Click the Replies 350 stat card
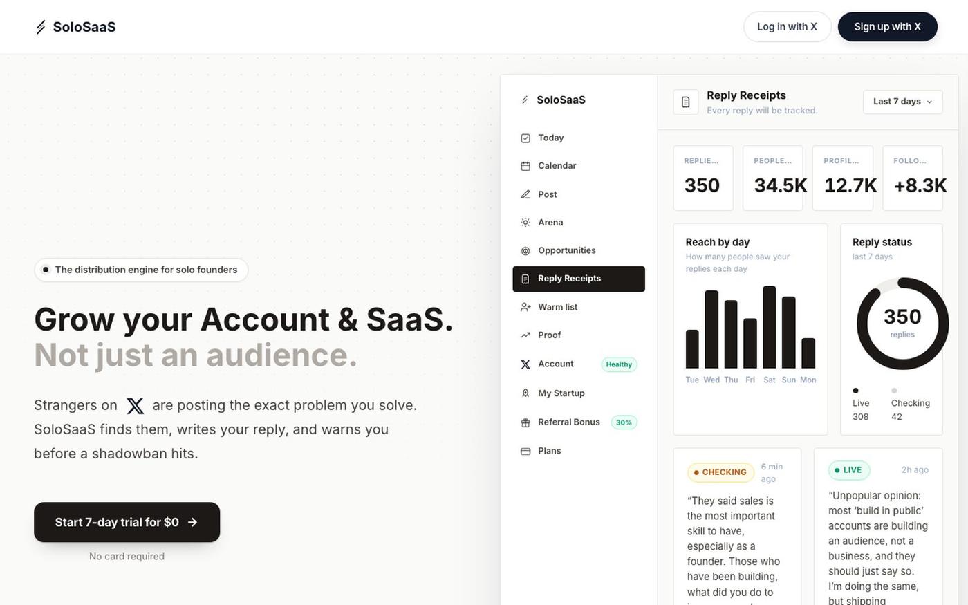 pos(703,178)
